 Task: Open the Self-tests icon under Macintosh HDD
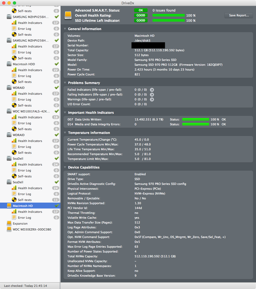pos(14,82)
